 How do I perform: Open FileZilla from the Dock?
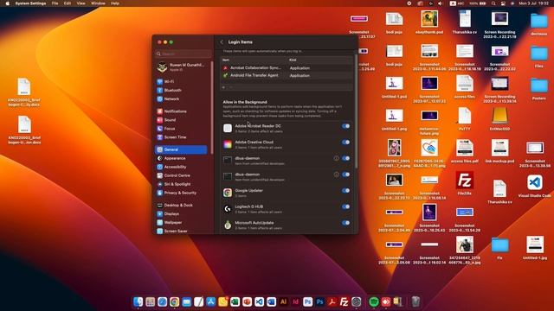(344, 301)
